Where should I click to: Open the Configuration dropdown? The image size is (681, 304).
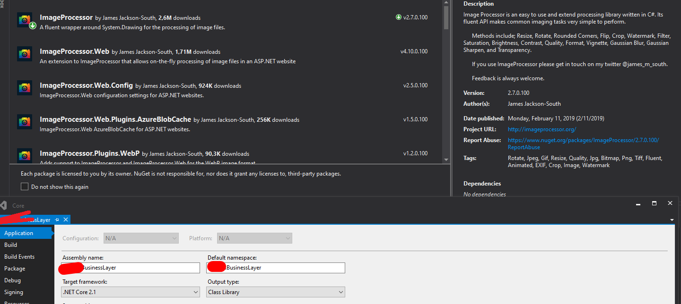coord(141,238)
